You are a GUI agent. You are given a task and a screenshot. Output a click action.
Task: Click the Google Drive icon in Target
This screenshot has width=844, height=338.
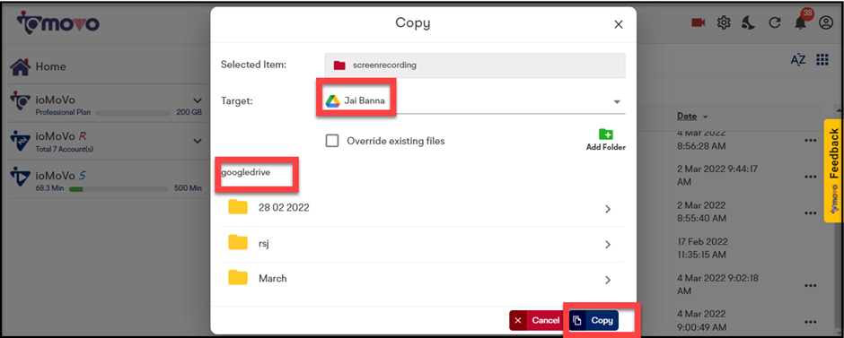coord(332,101)
